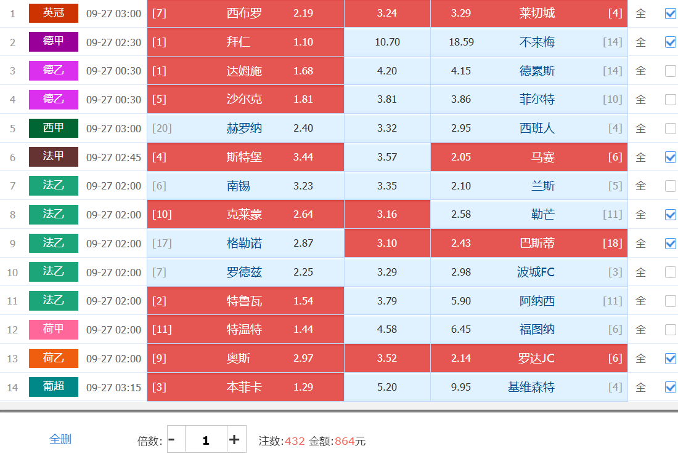The image size is (678, 454).
Task: Select the 全 option for match 7
Action: 641,186
